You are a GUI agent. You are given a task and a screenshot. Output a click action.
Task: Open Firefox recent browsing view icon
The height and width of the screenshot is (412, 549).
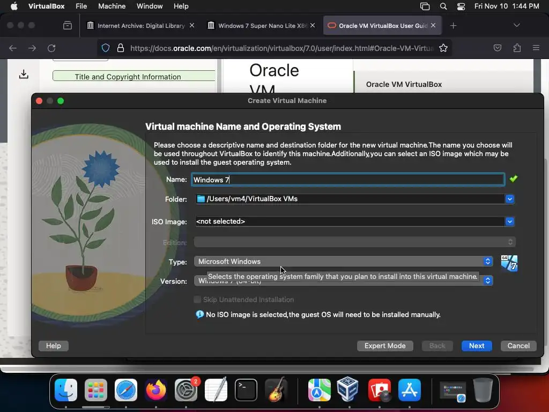click(x=68, y=26)
